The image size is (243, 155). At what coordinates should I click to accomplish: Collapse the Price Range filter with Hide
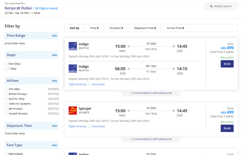coord(55,36)
